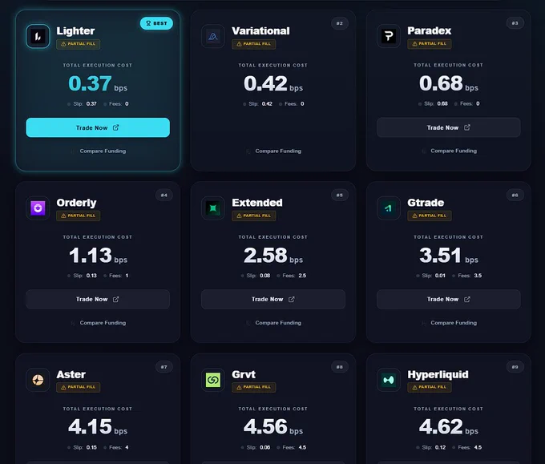Click the Gtrade logo icon
Screen dimensions: 545x464
click(389, 208)
